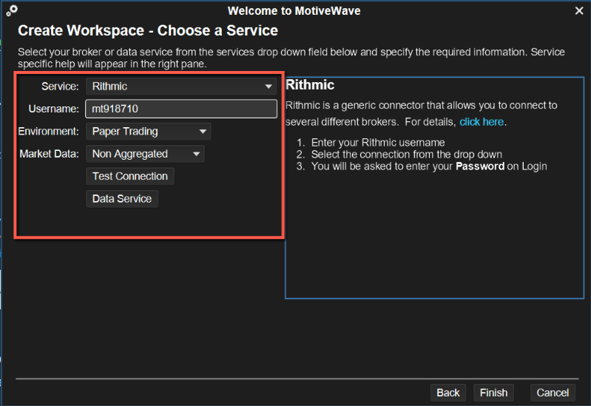This screenshot has height=406, width=591.
Task: Open the Market Data dropdown Non Aggregated
Action: [x=145, y=154]
